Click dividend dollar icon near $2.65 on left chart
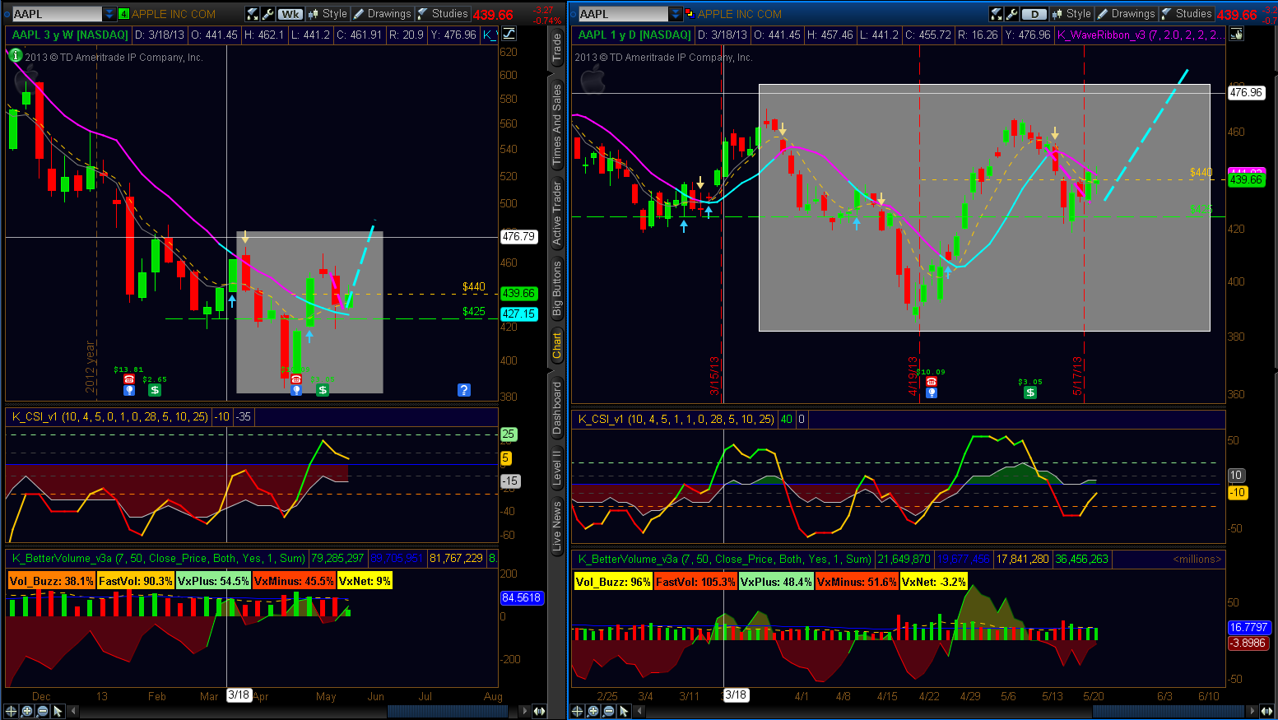 pos(154,390)
